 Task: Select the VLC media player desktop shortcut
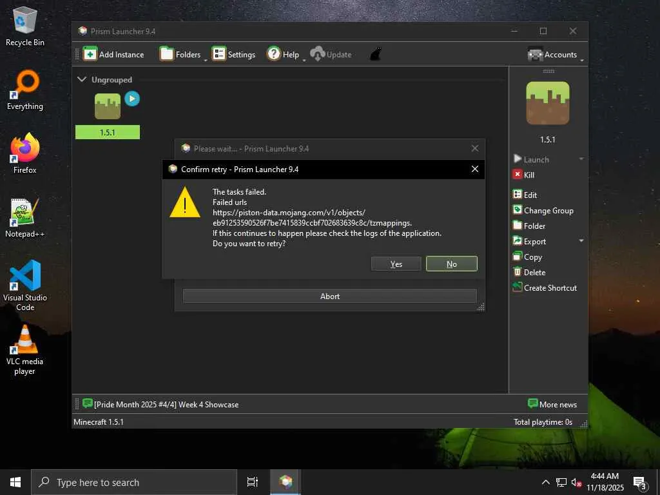25,349
